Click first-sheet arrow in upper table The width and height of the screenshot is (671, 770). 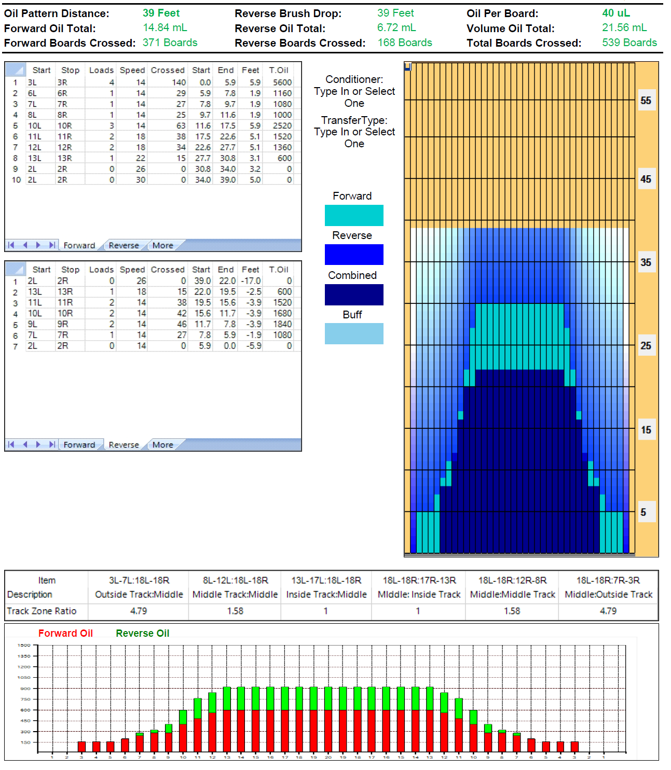pyautogui.click(x=11, y=245)
